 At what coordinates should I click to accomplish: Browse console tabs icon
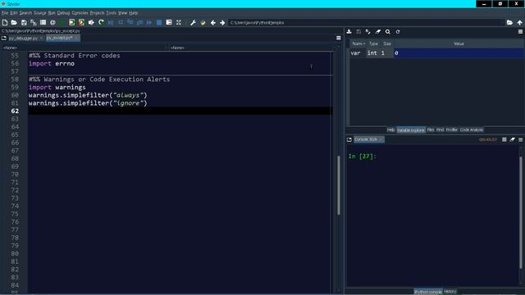349,139
